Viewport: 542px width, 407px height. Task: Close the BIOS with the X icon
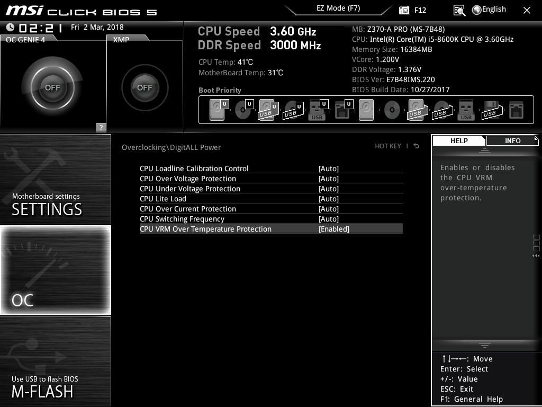click(527, 11)
